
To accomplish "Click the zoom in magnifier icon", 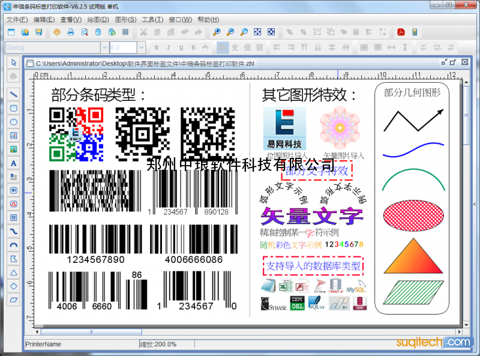I will click(x=217, y=32).
